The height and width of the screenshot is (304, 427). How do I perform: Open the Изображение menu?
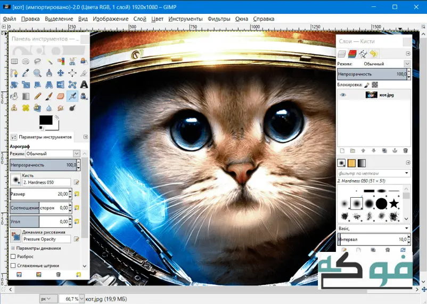111,19
